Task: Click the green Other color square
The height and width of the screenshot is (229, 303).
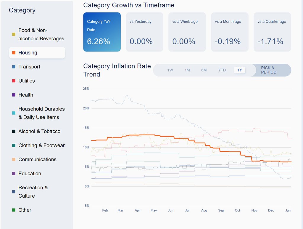Action: pyautogui.click(x=14, y=210)
